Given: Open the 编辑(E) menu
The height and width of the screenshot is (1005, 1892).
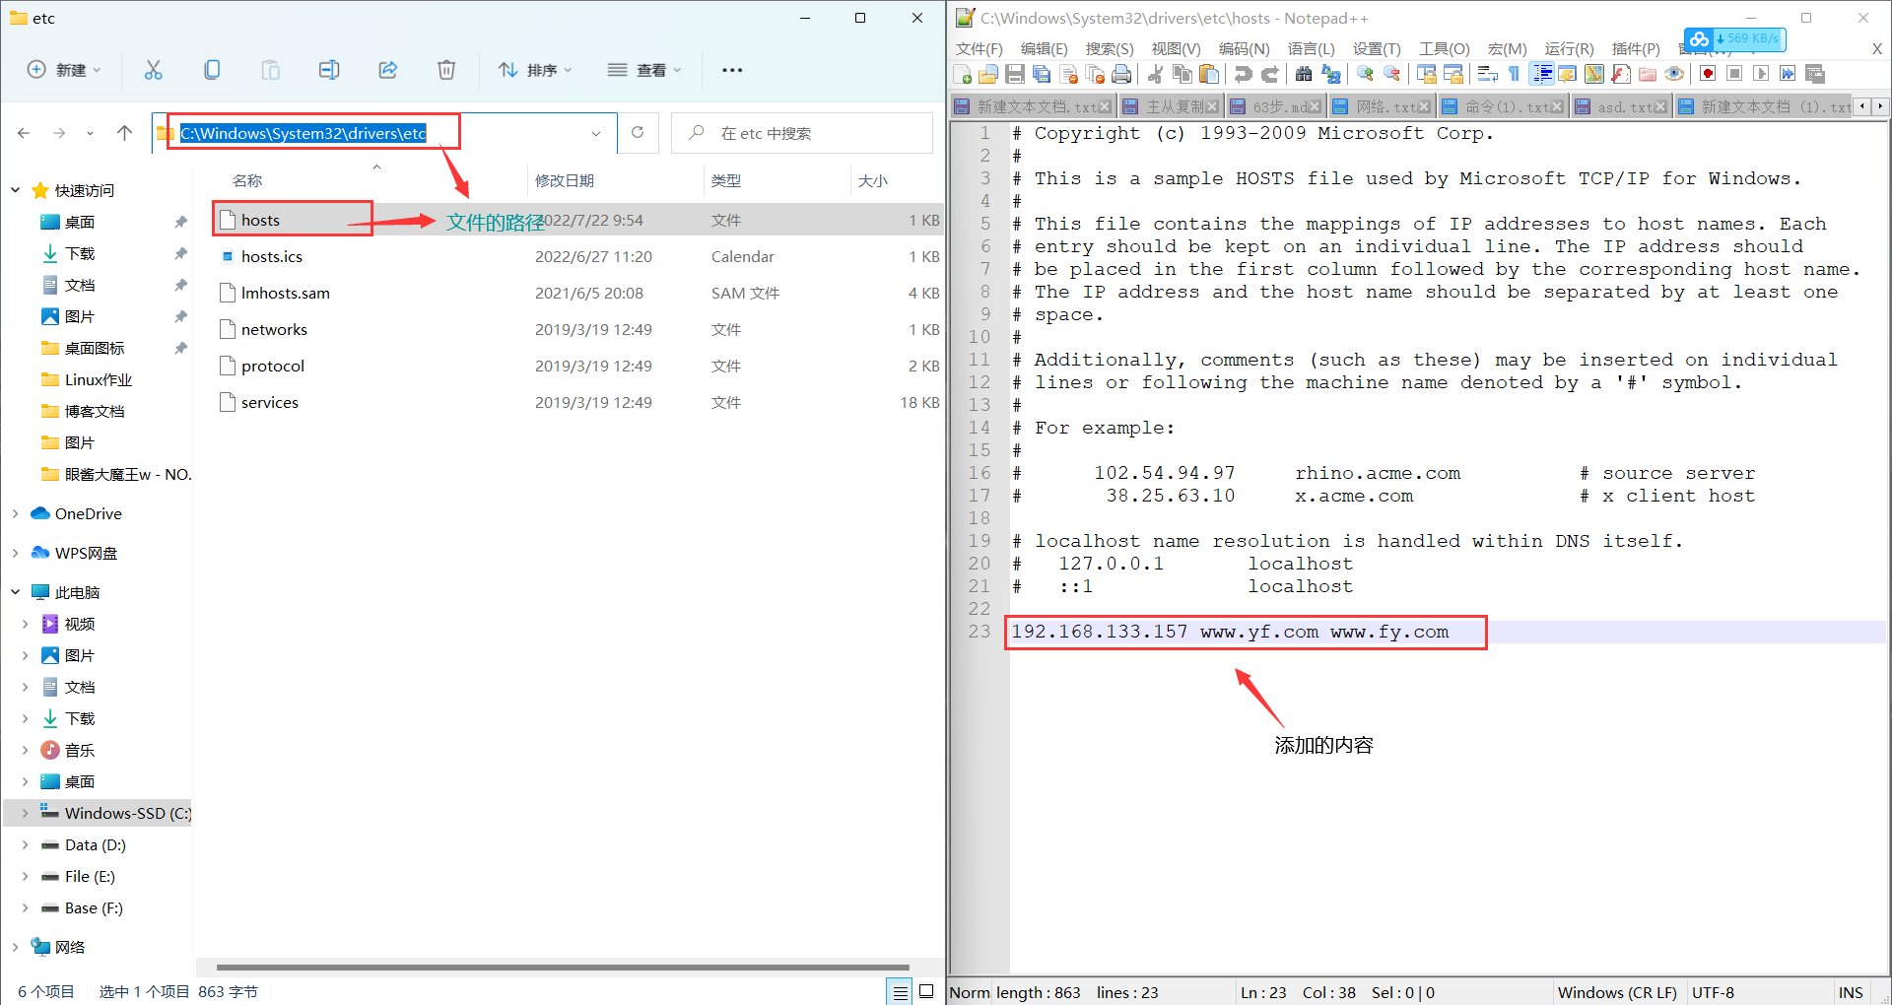Looking at the screenshot, I should tap(1044, 48).
